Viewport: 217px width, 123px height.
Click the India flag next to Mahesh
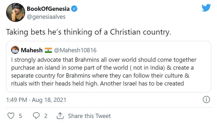[x=48, y=50]
